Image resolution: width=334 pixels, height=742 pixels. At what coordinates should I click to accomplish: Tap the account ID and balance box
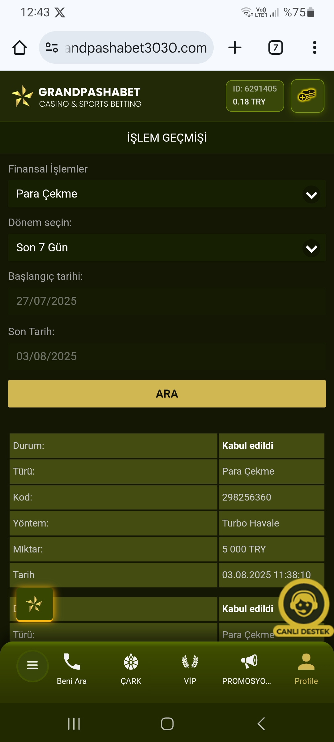pyautogui.click(x=255, y=96)
